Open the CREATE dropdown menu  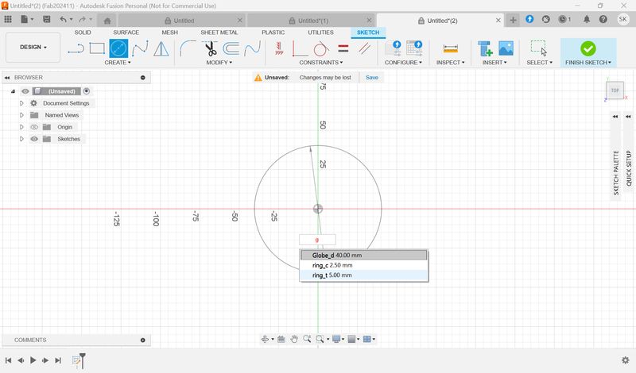[118, 63]
